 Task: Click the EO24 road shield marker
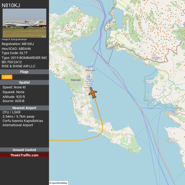(71, 58)
